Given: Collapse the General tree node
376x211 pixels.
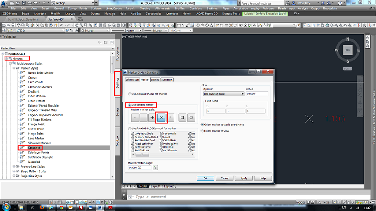Looking at the screenshot, I should (7, 58).
